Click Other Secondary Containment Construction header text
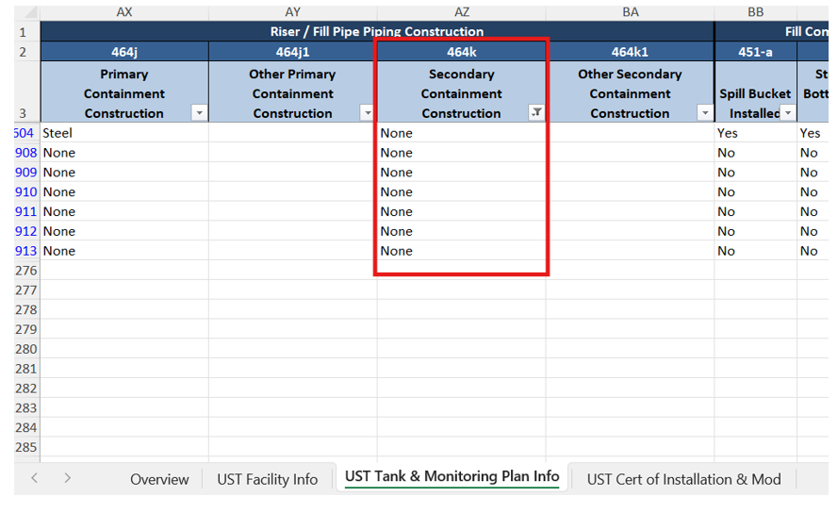This screenshot has height=513, width=838. tap(630, 93)
